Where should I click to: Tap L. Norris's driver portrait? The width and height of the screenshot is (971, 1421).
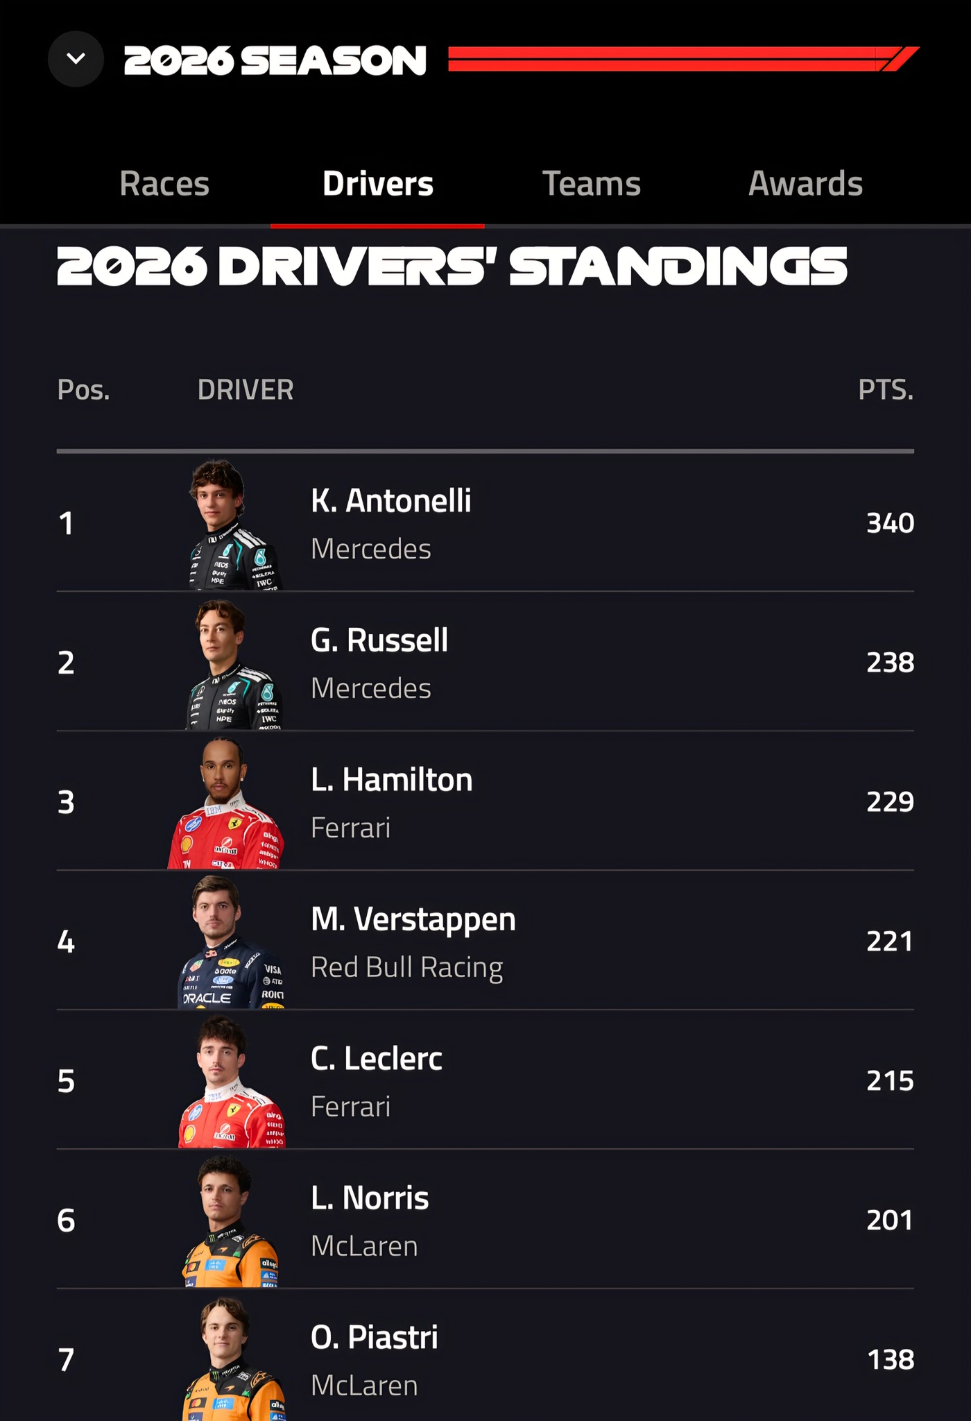(231, 1221)
